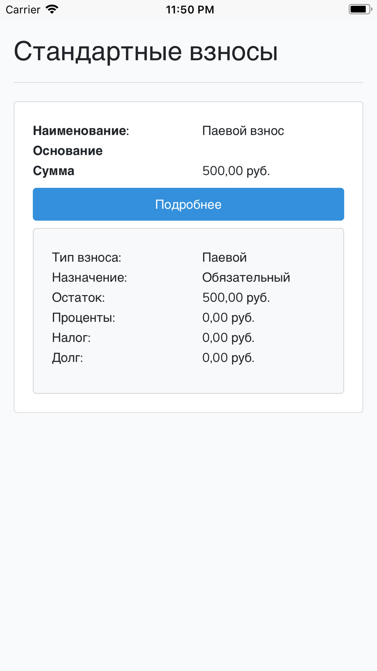Tap the Carrier label in status bar
This screenshot has height=671, width=377.
click(x=23, y=9)
